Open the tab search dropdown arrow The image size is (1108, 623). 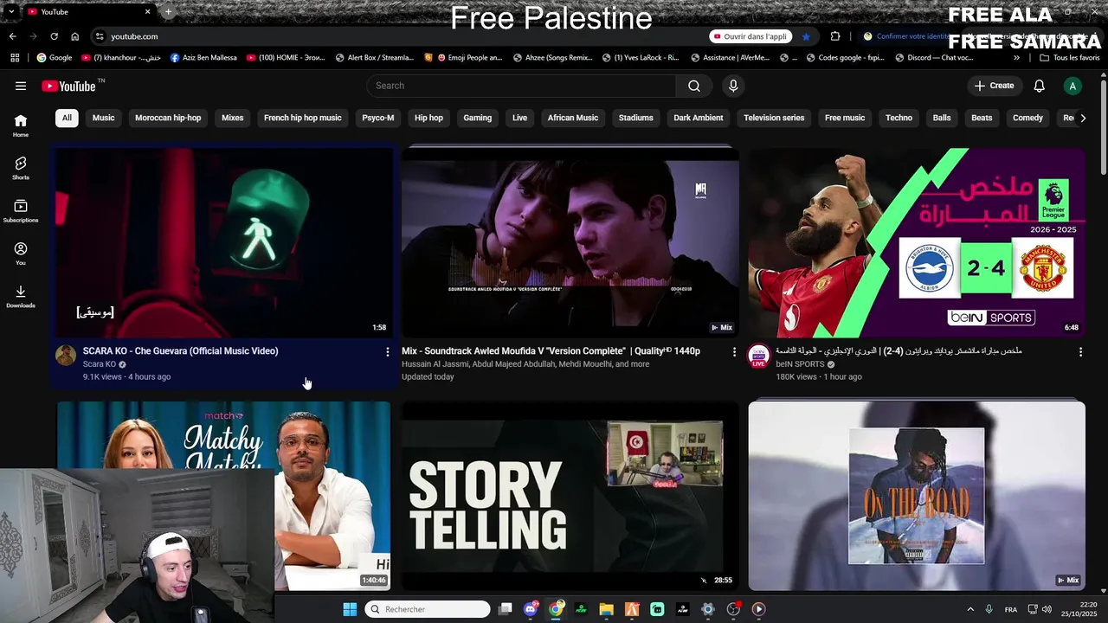10,12
